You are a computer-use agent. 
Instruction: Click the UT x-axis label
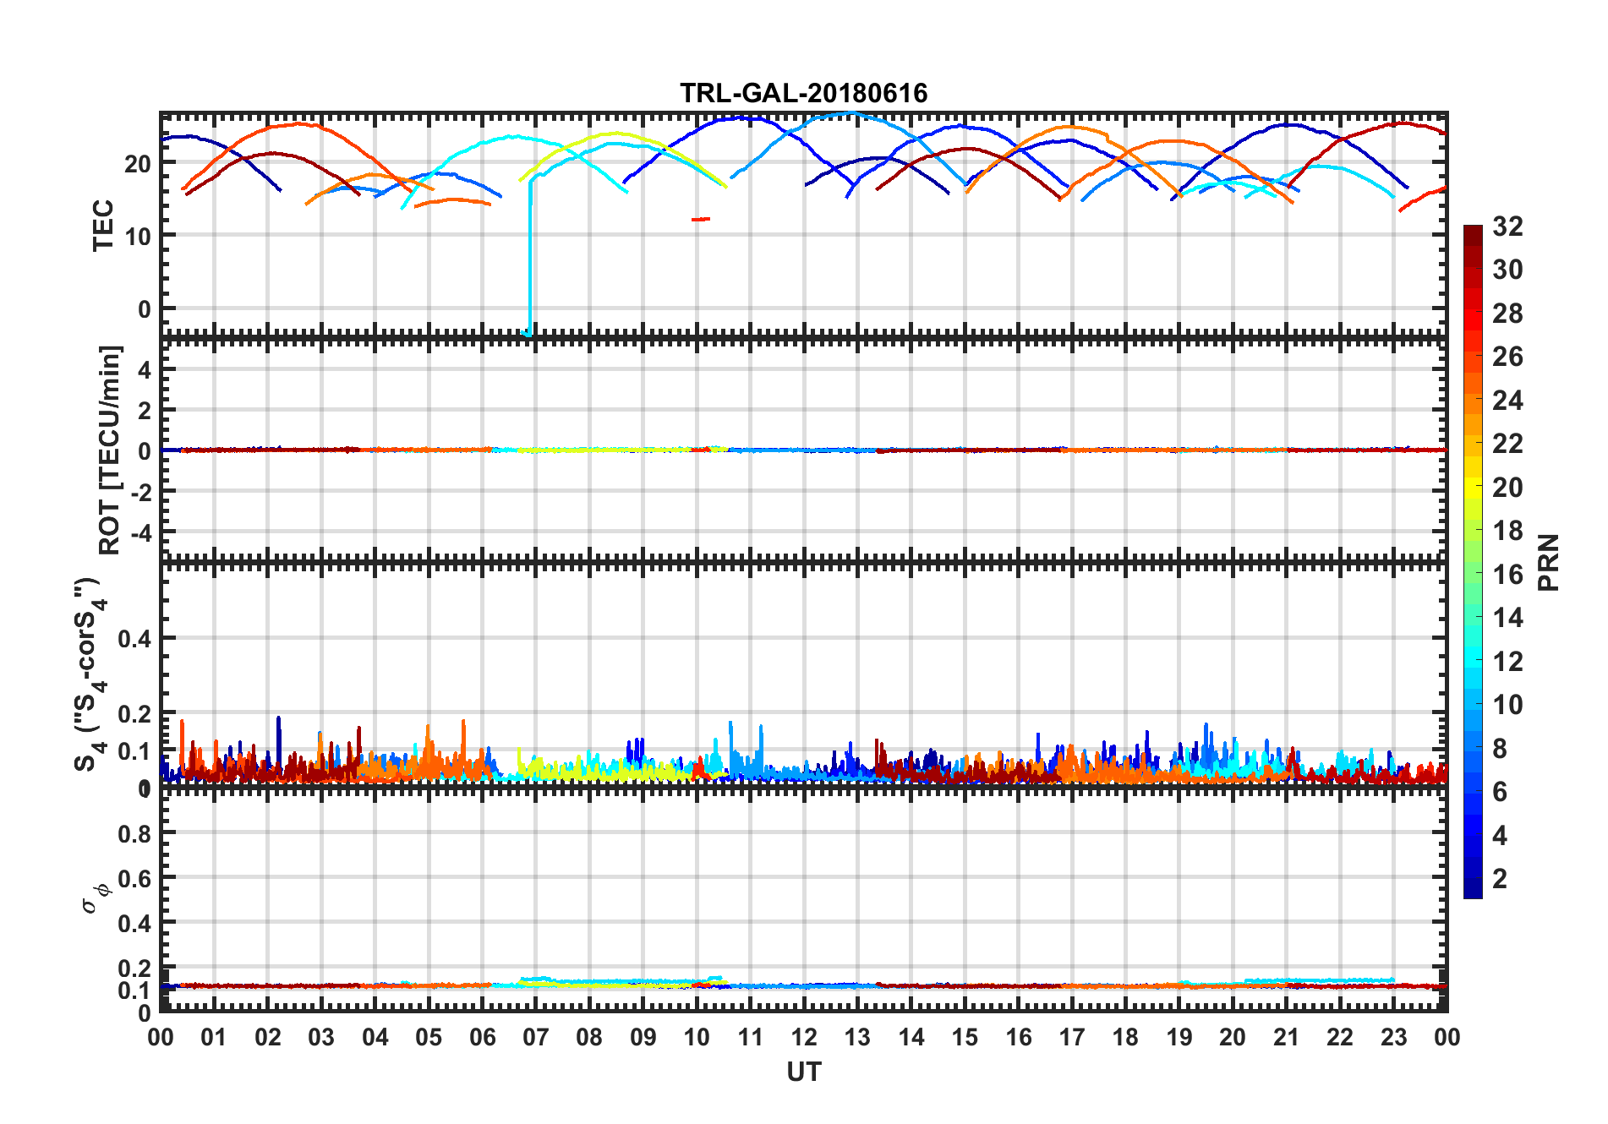(803, 1072)
